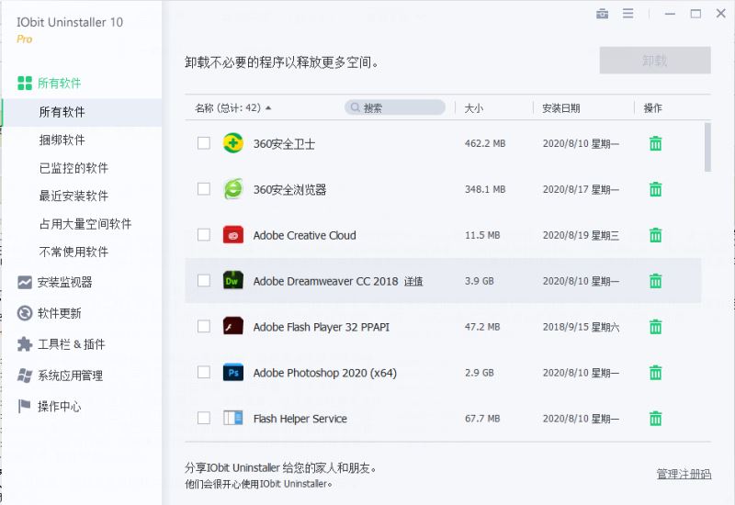Tick Adobe Flash Player 32 PPAPI checkbox
735x505 pixels.
(x=204, y=326)
